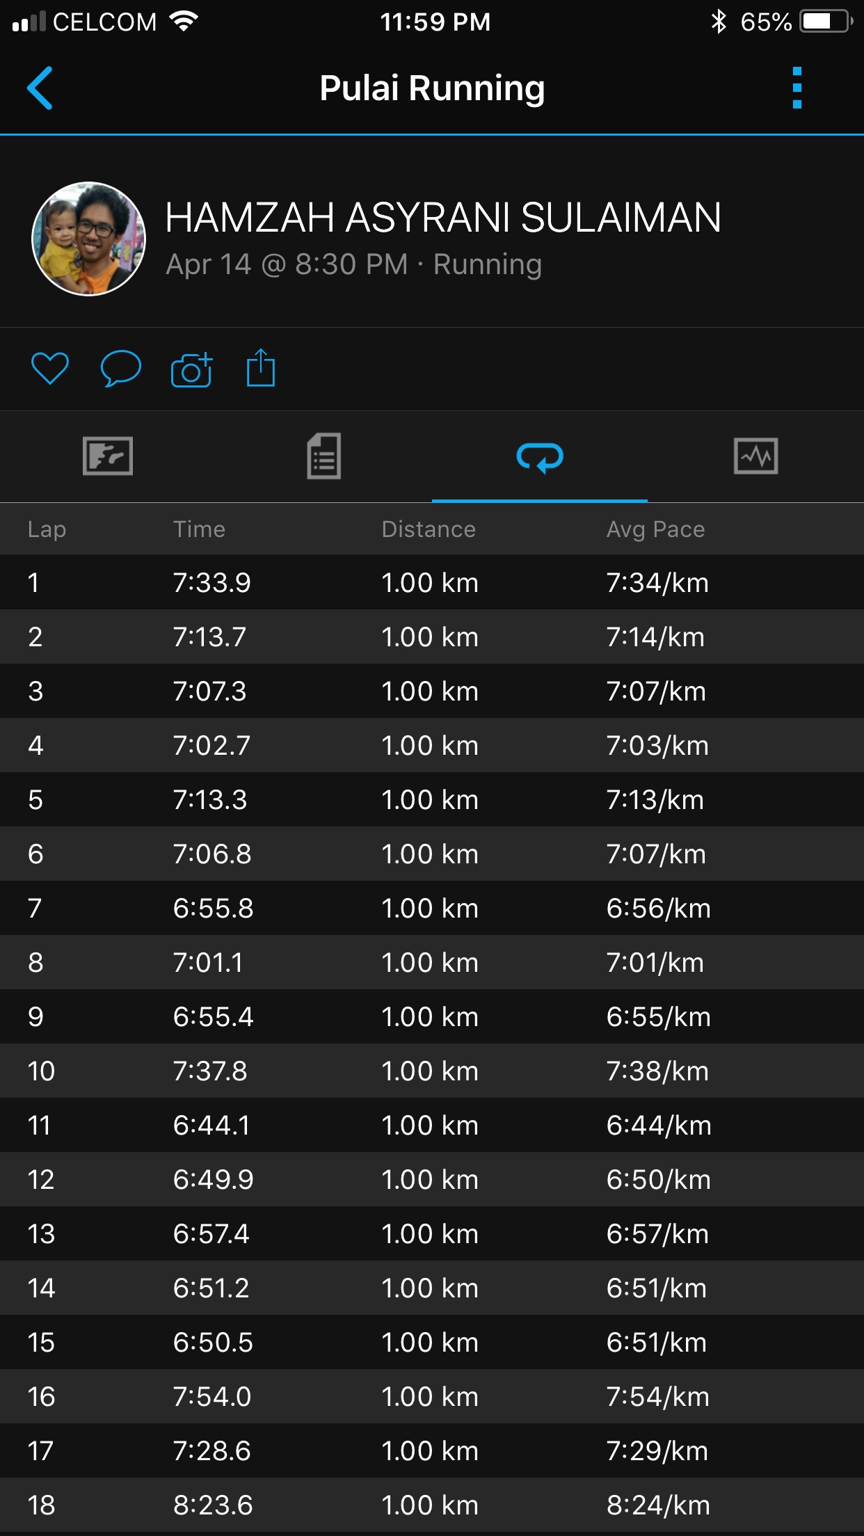
Task: Switch to the stats details tab
Action: tap(324, 456)
